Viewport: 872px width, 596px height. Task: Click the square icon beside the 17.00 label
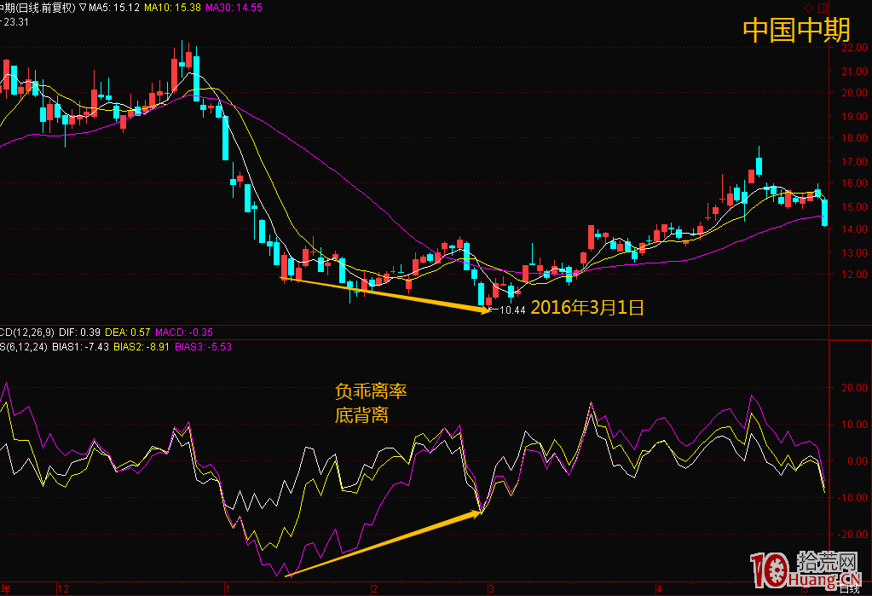tap(822, 161)
